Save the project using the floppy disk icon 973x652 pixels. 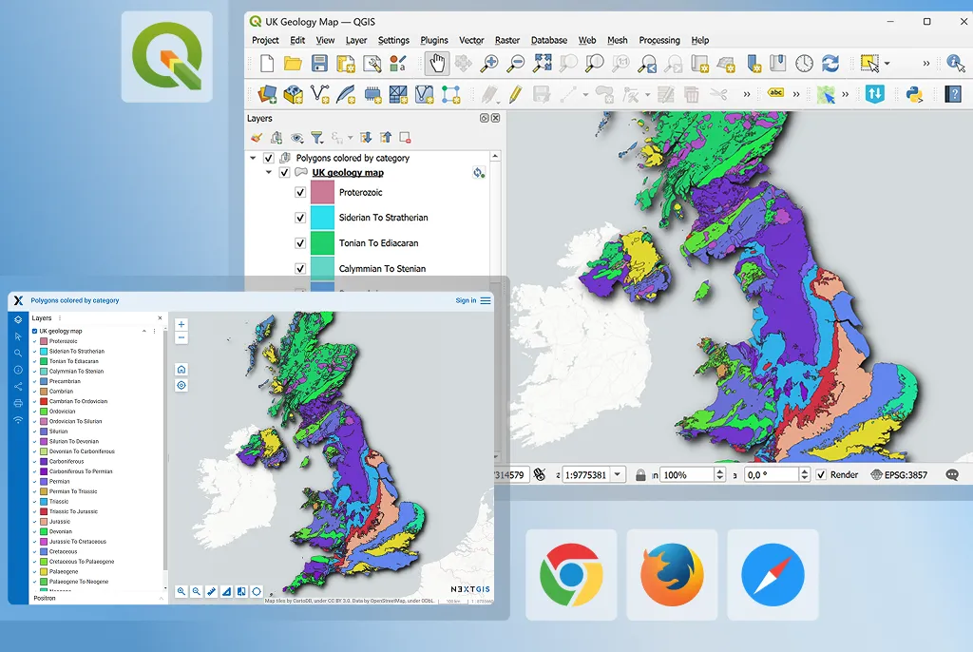coord(319,64)
